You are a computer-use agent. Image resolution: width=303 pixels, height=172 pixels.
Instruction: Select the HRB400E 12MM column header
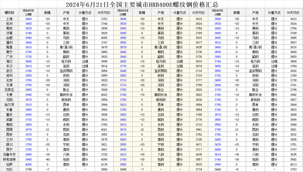point(28,12)
